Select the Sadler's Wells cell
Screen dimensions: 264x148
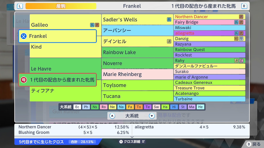137,20
